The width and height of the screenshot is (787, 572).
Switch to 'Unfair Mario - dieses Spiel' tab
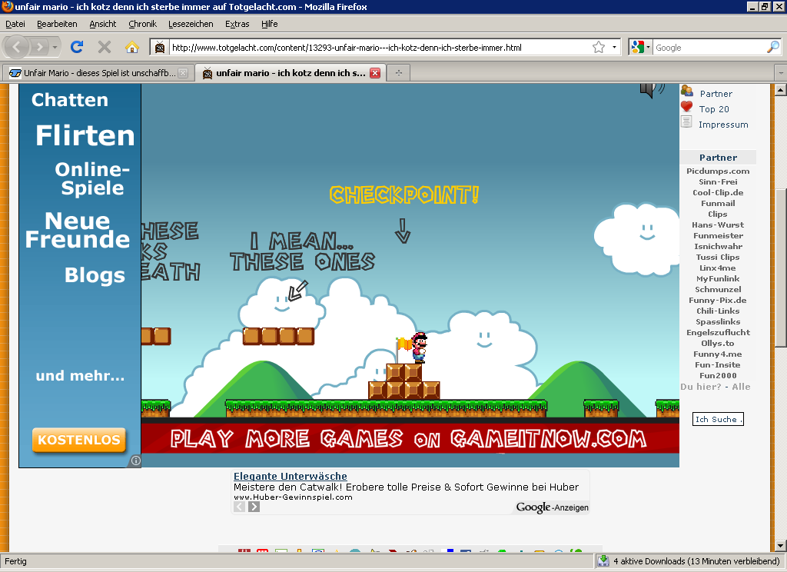(98, 73)
